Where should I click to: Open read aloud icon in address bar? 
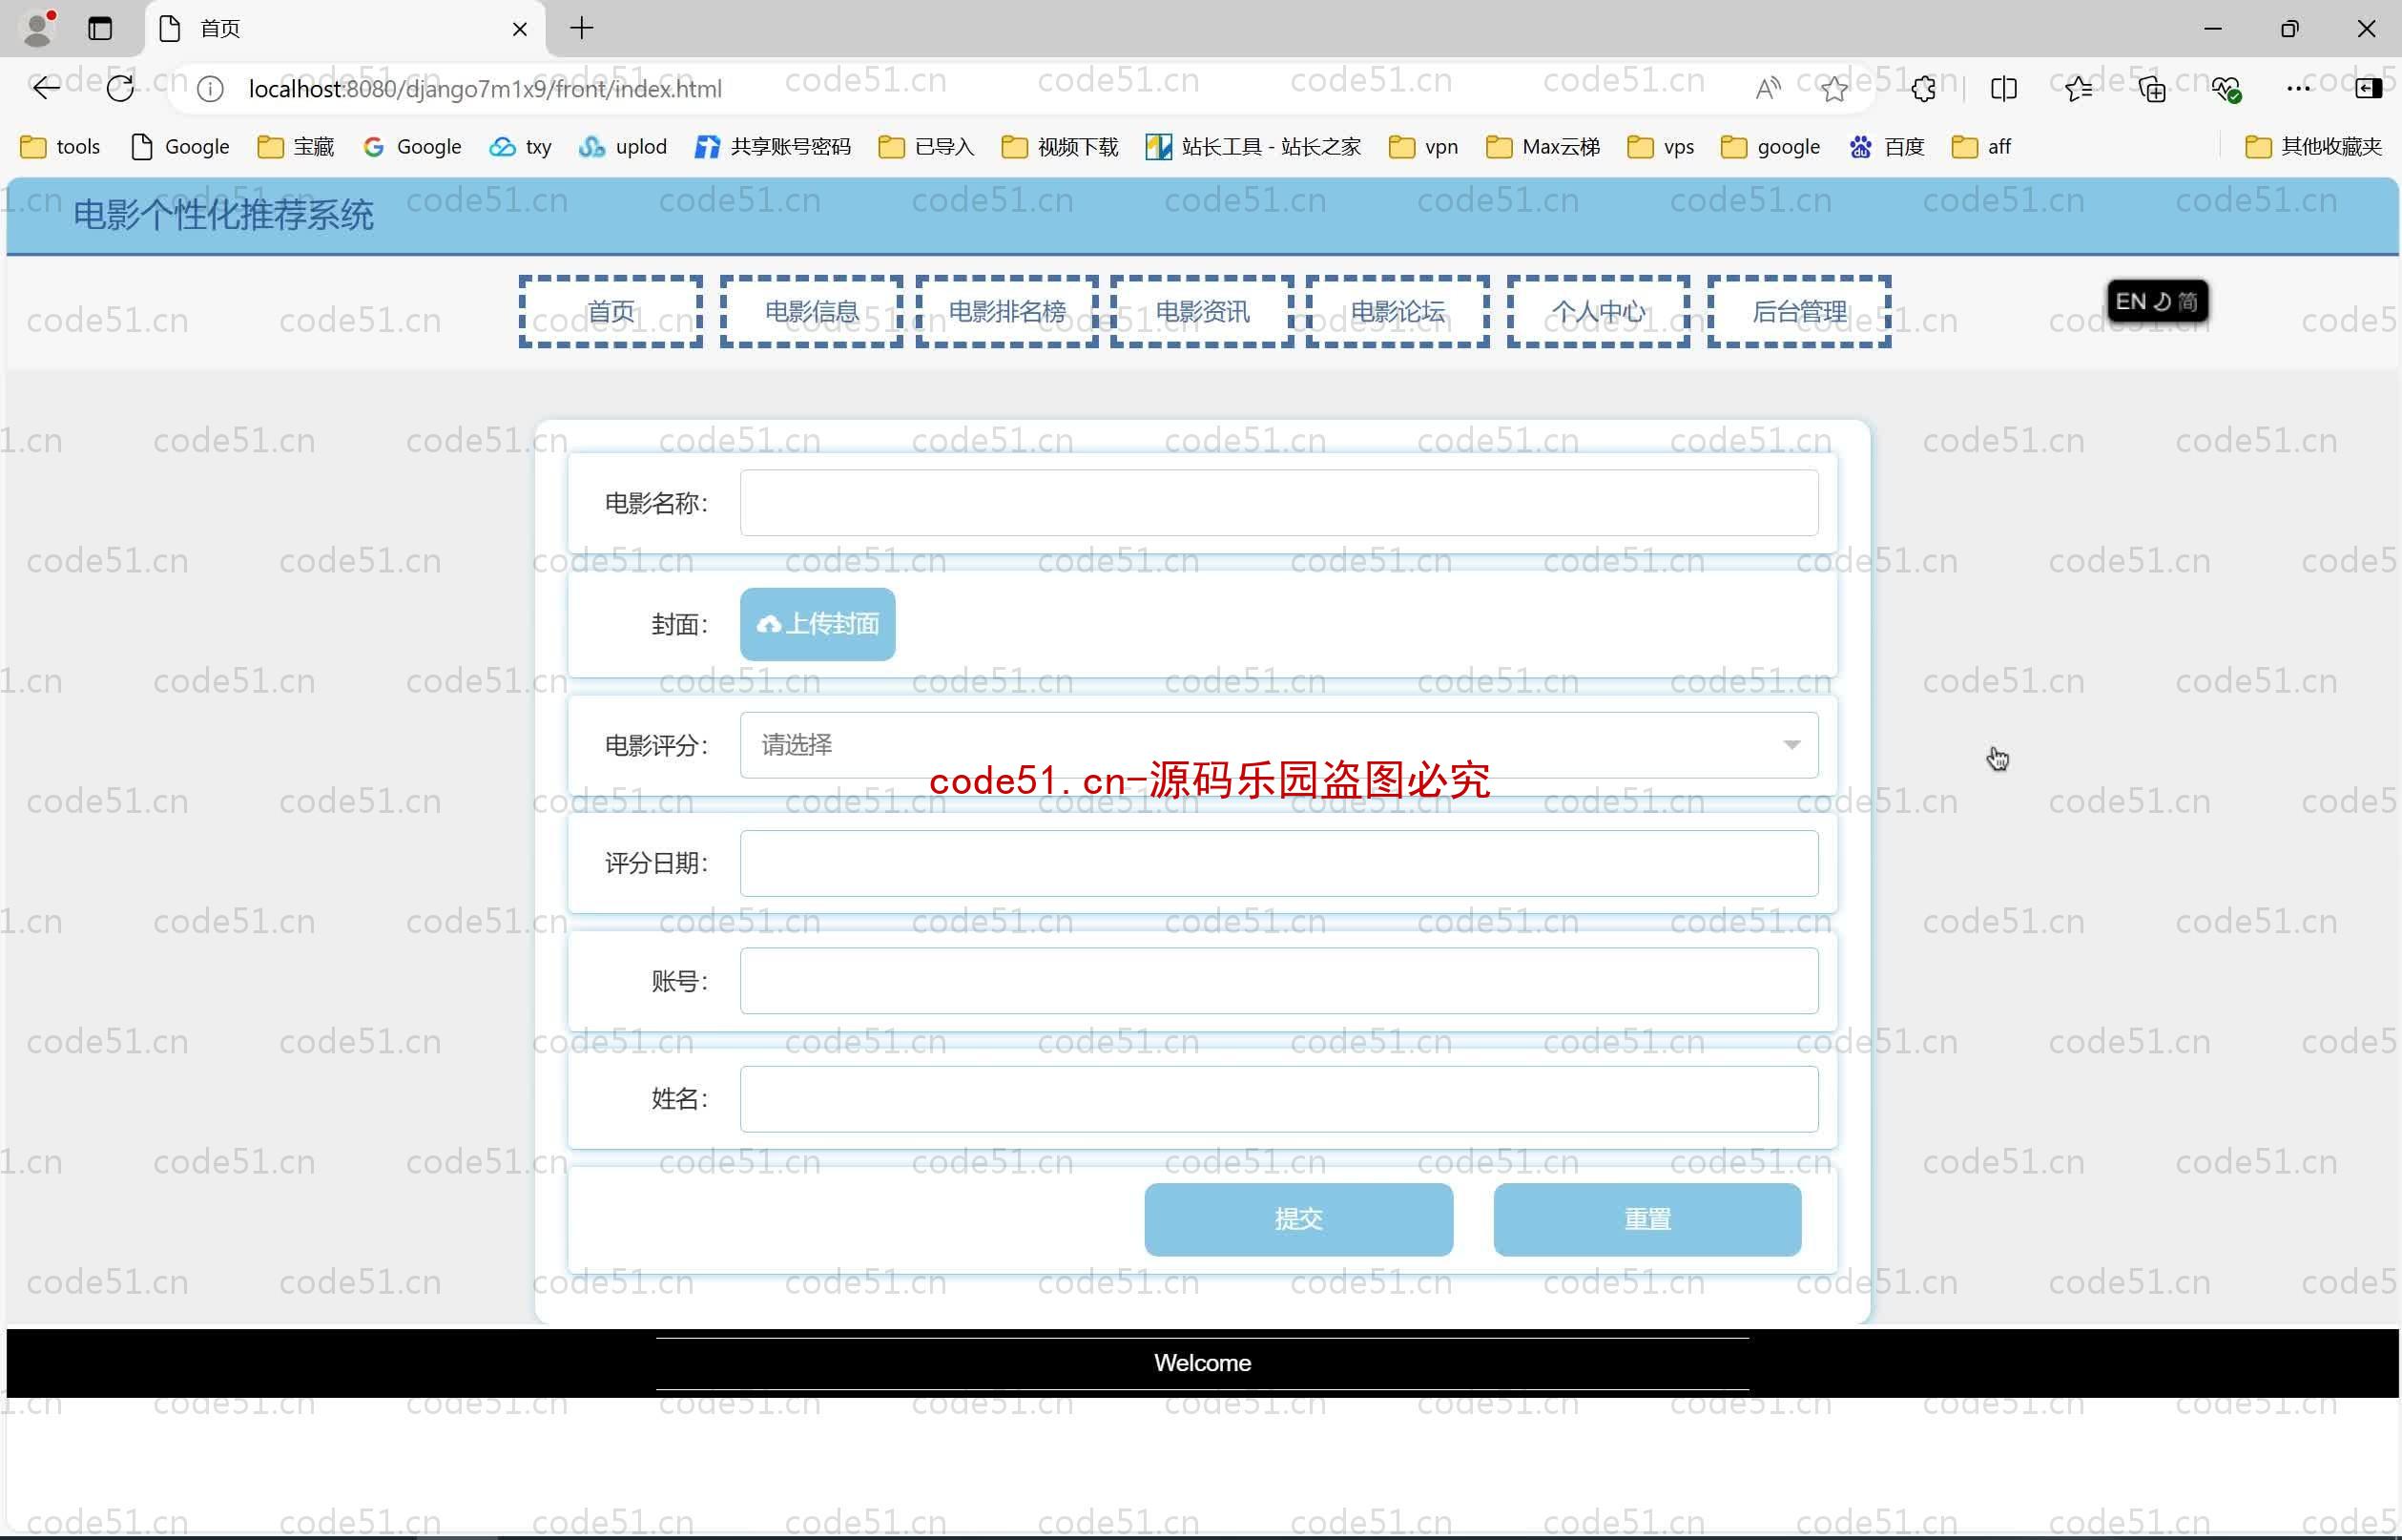tap(1768, 89)
